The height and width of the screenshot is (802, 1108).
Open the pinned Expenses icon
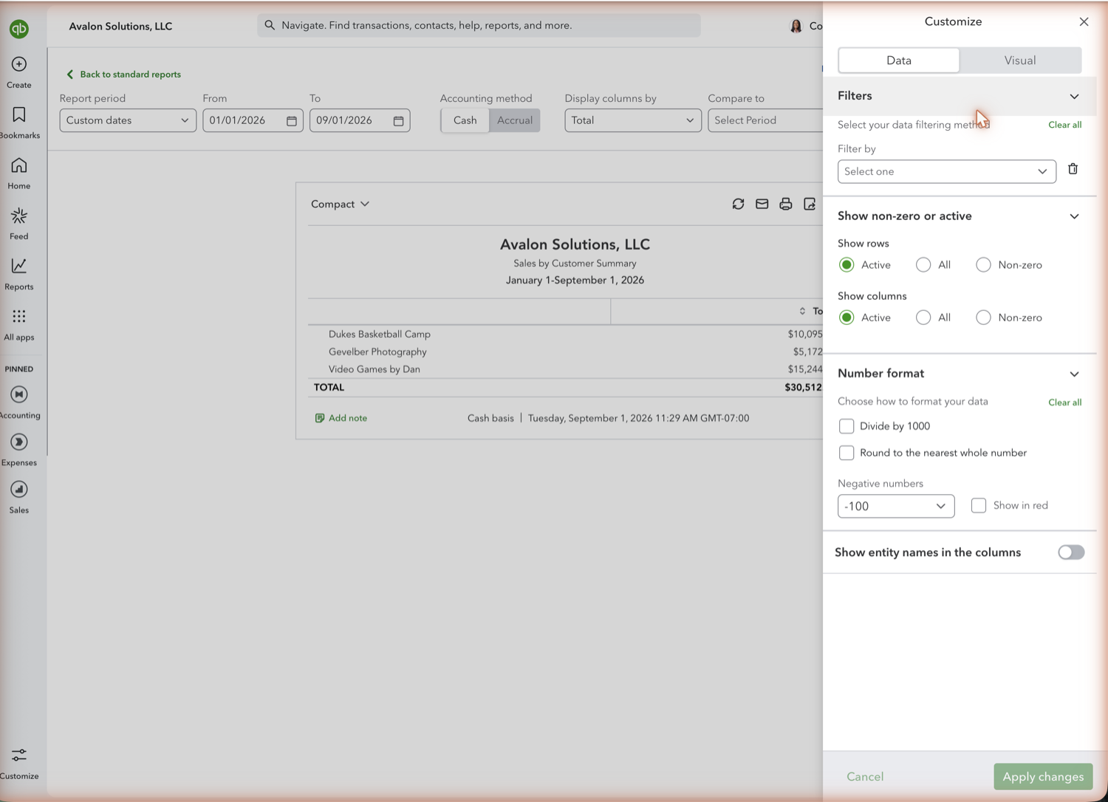coord(19,442)
